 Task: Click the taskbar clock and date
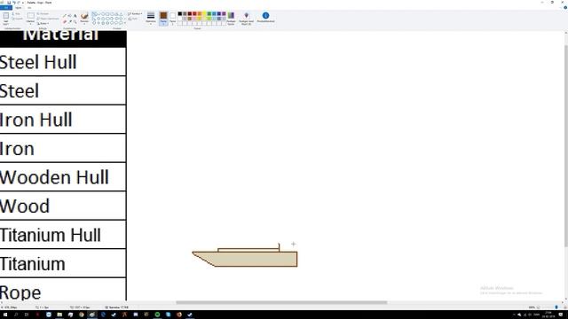tap(548, 315)
